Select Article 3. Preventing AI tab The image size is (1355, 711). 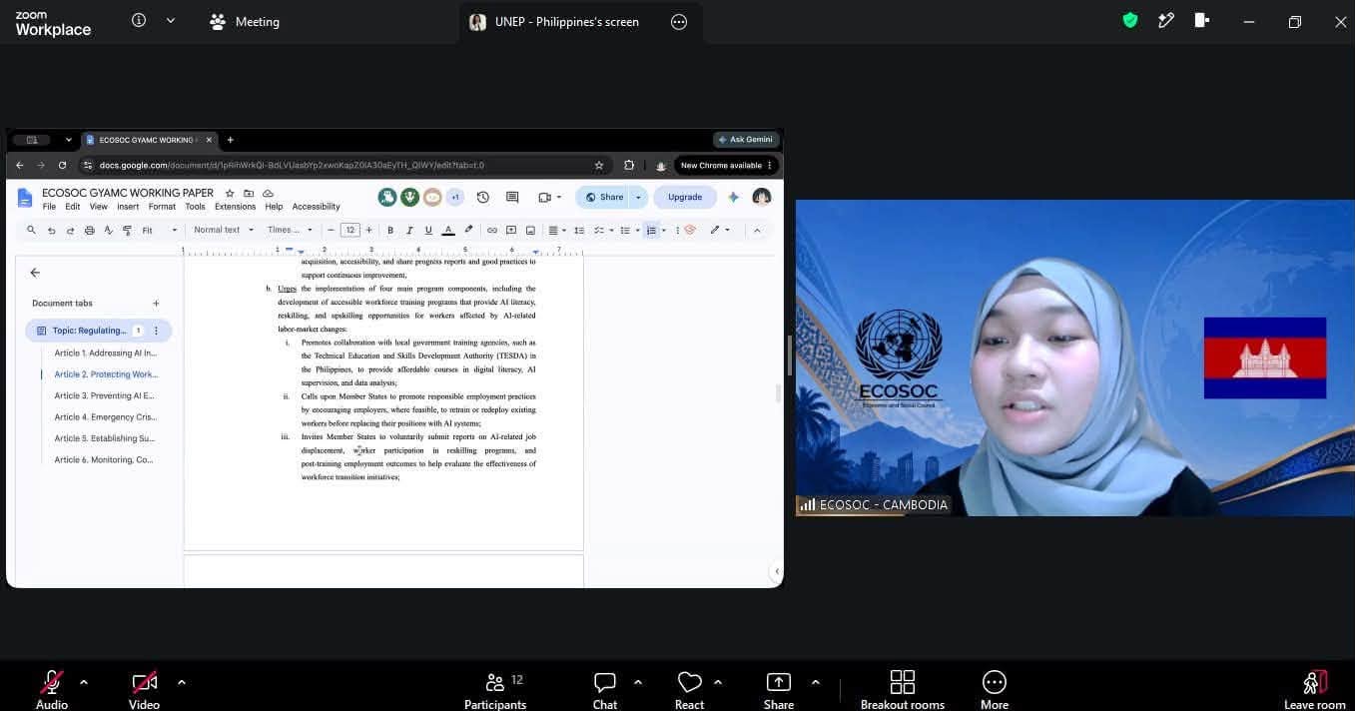(x=106, y=395)
